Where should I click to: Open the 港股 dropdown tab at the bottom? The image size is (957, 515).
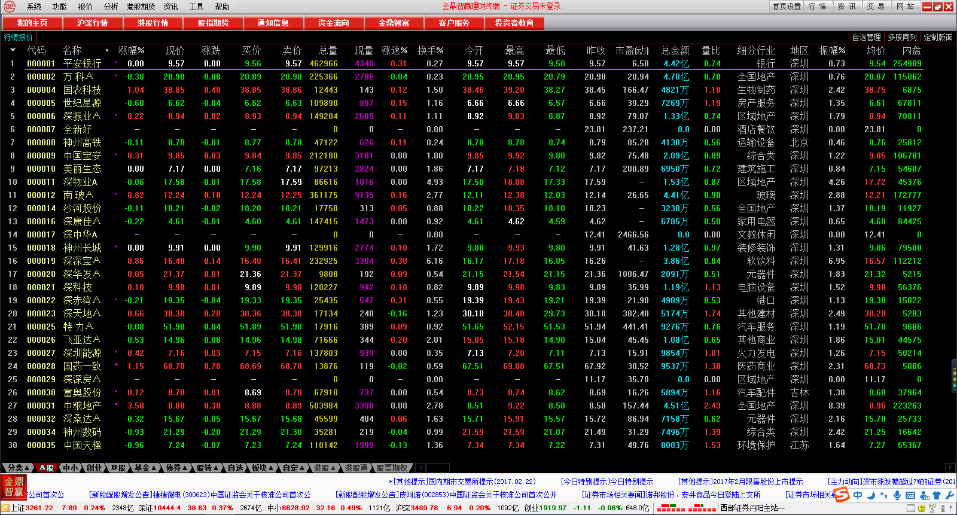(x=324, y=468)
